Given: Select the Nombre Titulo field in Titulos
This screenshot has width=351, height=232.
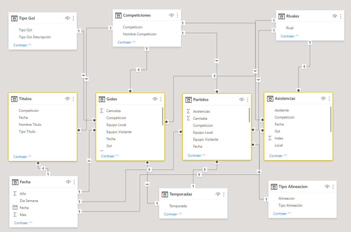Looking at the screenshot, I should click(30, 124).
